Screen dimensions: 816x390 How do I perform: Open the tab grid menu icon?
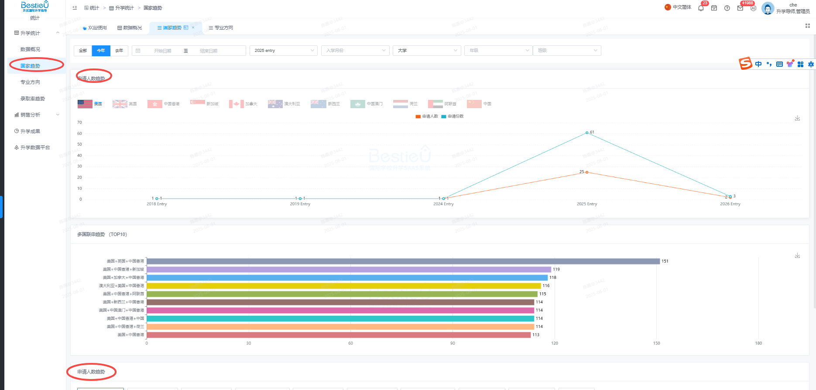tap(807, 26)
